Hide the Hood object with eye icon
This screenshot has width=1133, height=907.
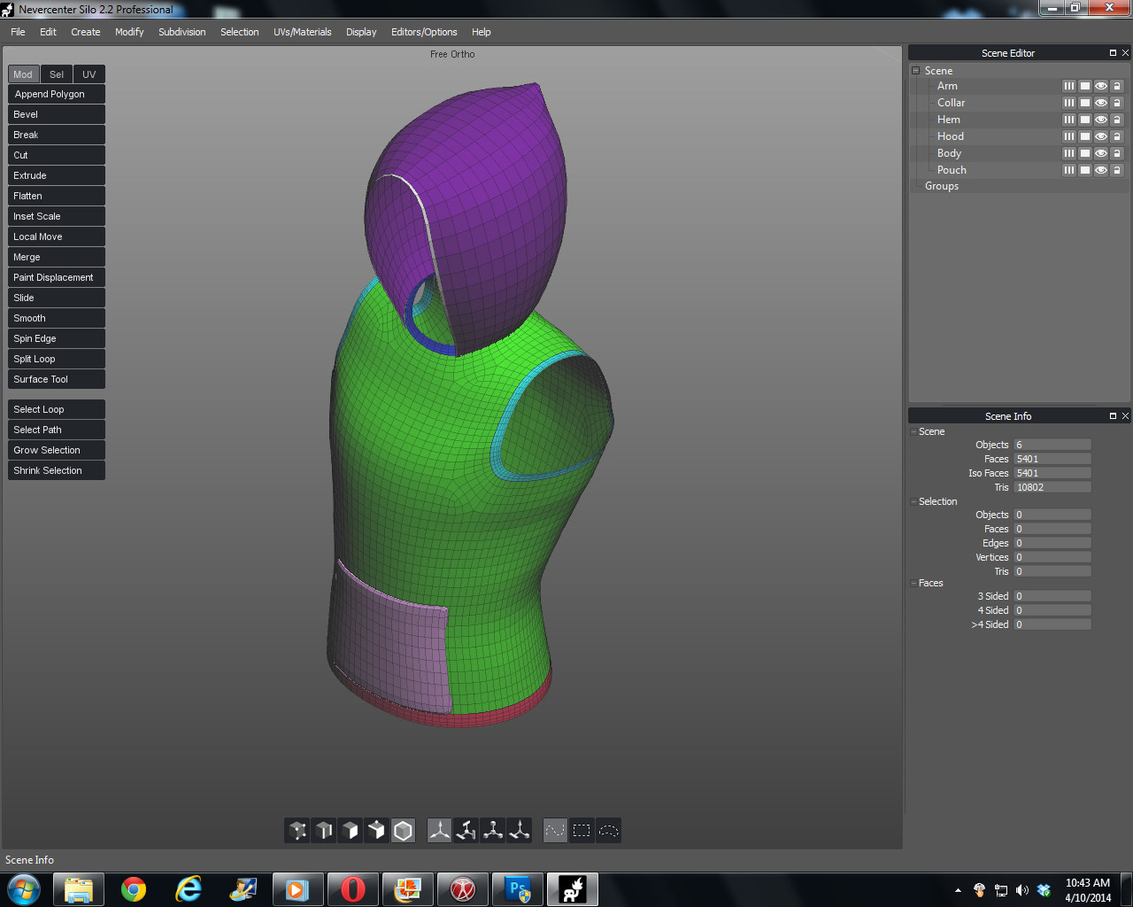pos(1101,136)
